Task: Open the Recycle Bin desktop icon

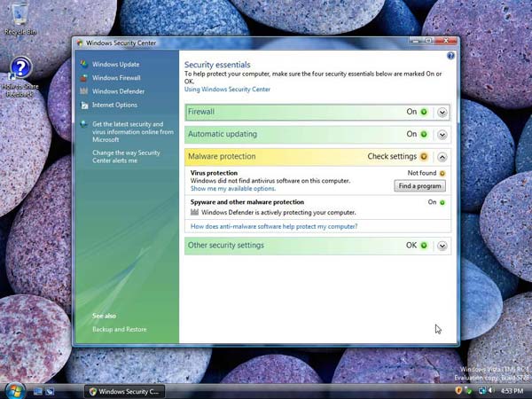Action: [x=19, y=20]
